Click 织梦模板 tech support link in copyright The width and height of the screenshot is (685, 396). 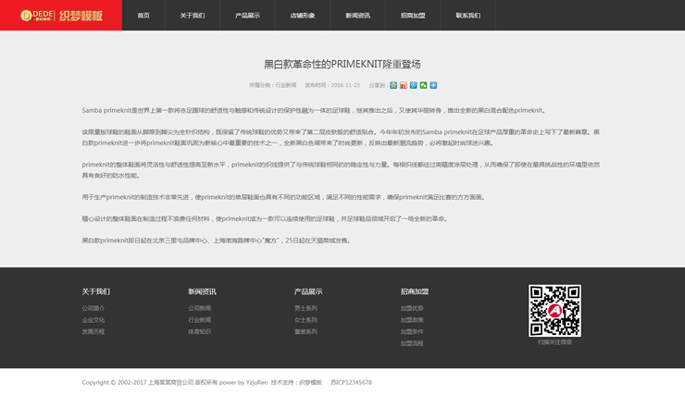click(x=309, y=382)
